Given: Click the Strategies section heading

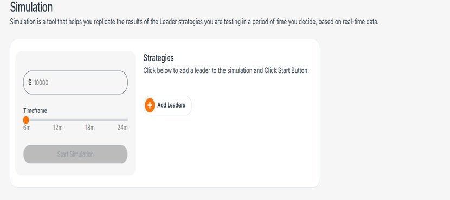Looking at the screenshot, I should tap(158, 58).
